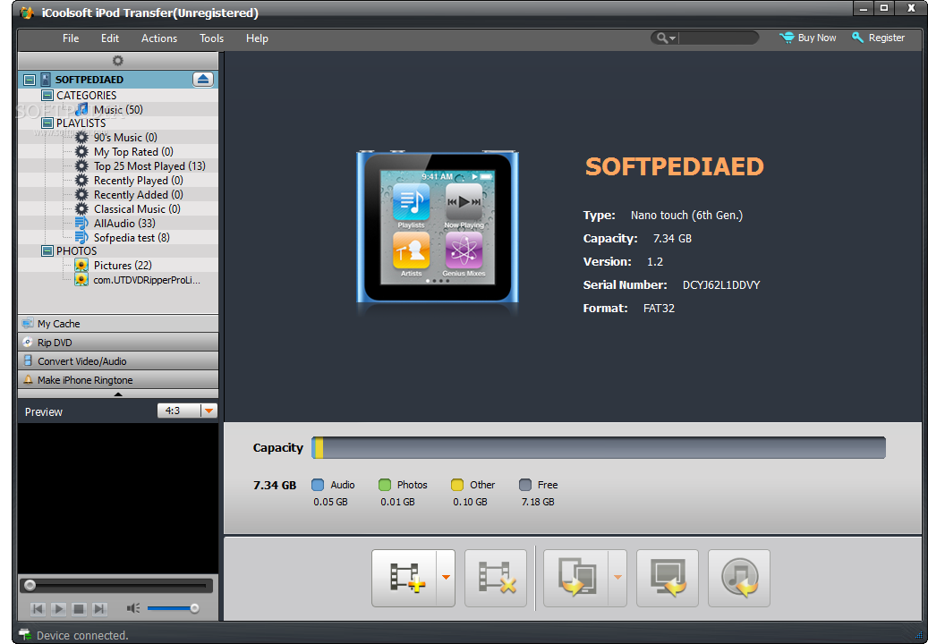
Task: Click the Next track button
Action: point(99,608)
